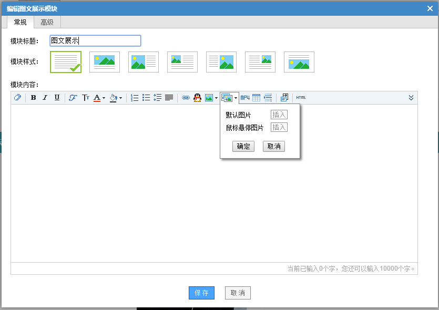Select the image-on-top module style thumbnail
The width and height of the screenshot is (439, 310).
[x=105, y=62]
